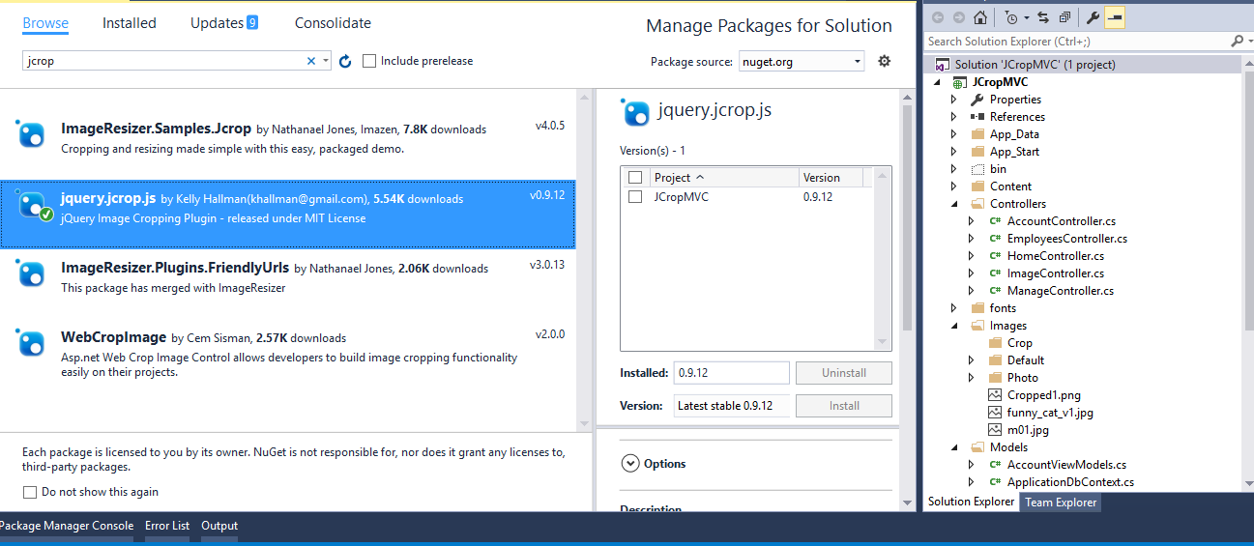This screenshot has width=1254, height=546.
Task: Click the refresh icon beside search box
Action: 345,61
